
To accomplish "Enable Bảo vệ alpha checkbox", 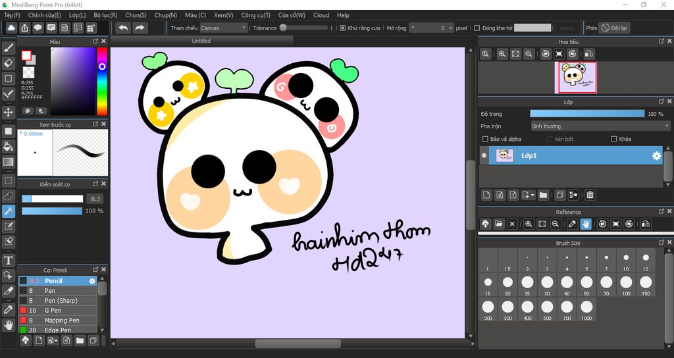I will pyautogui.click(x=485, y=139).
